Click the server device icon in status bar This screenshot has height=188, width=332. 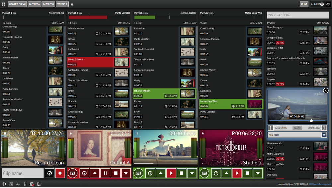11,184
